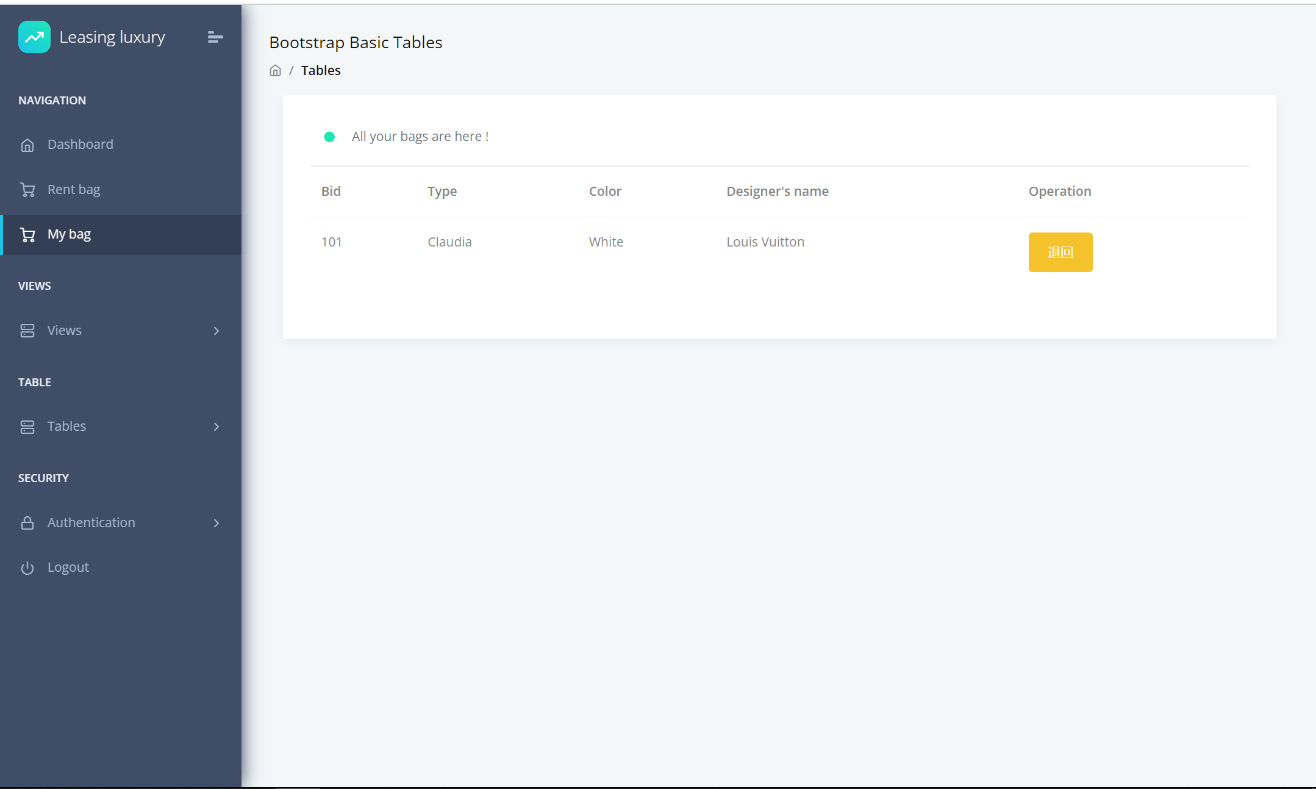Click the Views server icon
This screenshot has width=1316, height=789.
(x=27, y=331)
